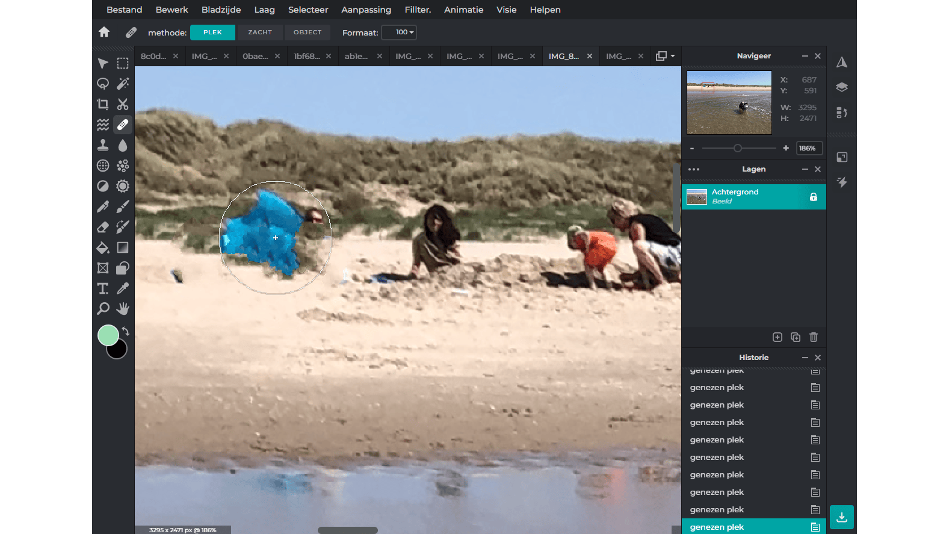Go to the Home screen icon
The width and height of the screenshot is (949, 534).
click(104, 32)
